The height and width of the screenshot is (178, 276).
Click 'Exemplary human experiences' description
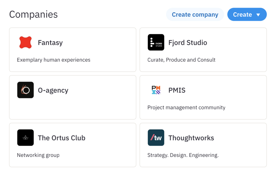coord(54,60)
